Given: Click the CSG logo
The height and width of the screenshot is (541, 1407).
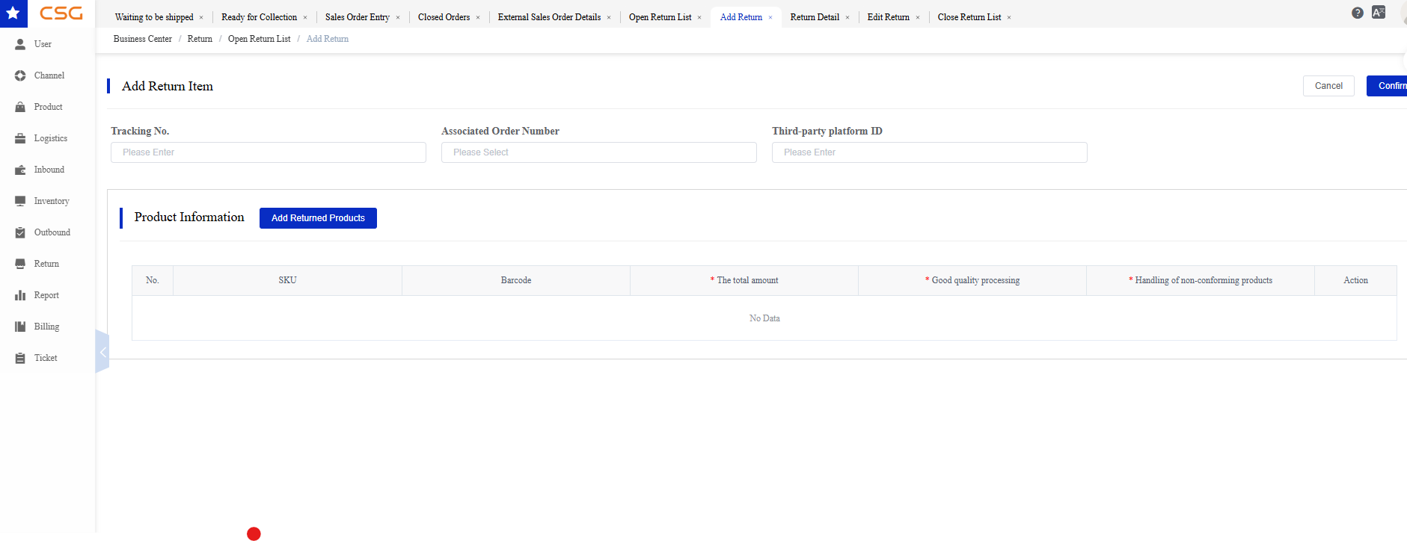Looking at the screenshot, I should click(61, 13).
